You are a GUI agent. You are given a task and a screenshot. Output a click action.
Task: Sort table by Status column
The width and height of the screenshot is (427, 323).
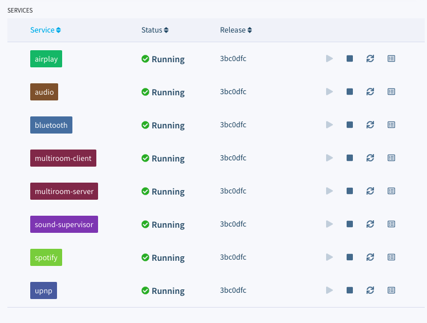coord(155,30)
